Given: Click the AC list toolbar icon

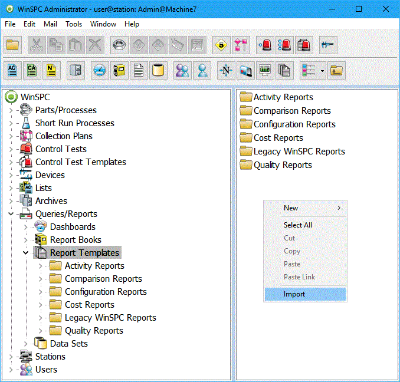Looking at the screenshot, I should tap(12, 70).
